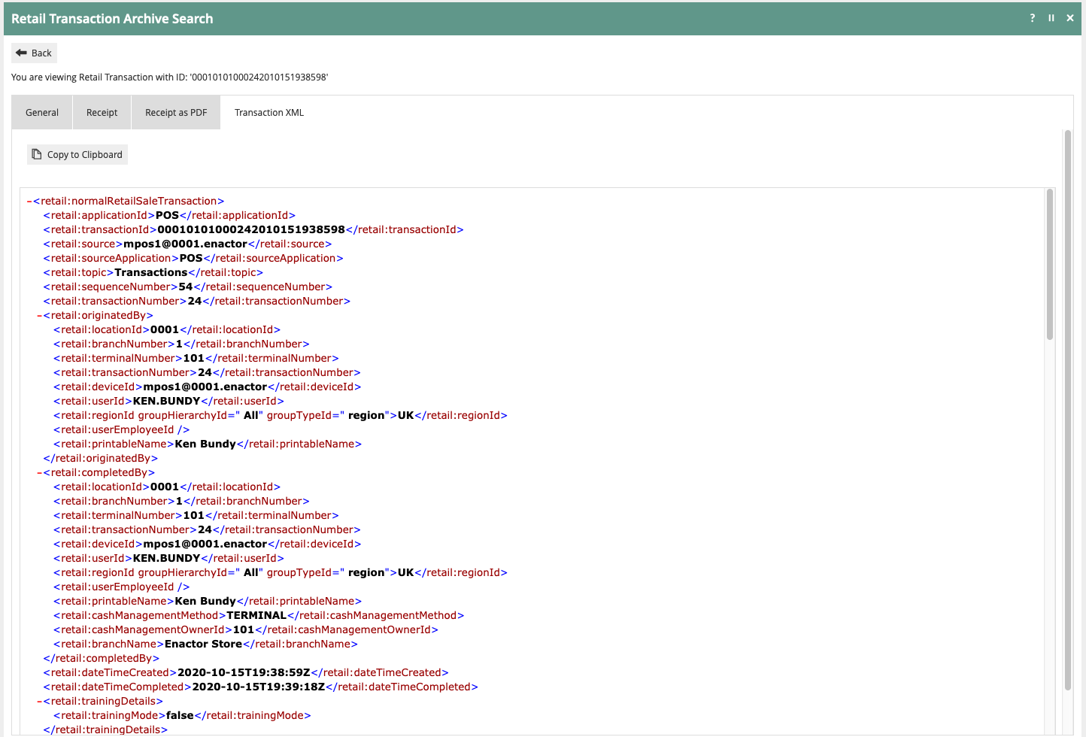
Task: Select the Transaction XML tab
Action: coord(269,112)
